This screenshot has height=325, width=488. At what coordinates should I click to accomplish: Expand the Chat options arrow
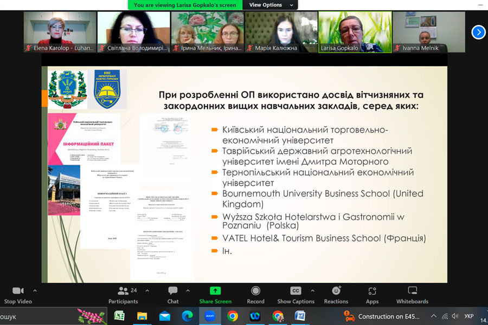(188, 290)
